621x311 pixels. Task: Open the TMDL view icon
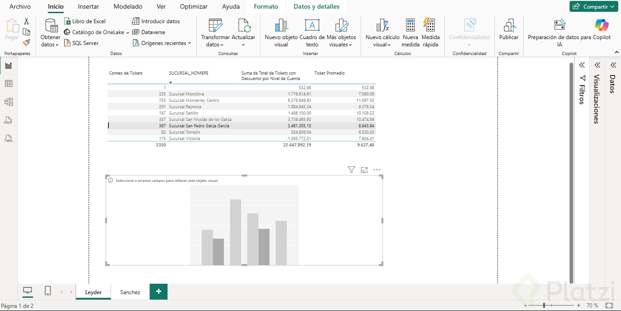click(8, 138)
